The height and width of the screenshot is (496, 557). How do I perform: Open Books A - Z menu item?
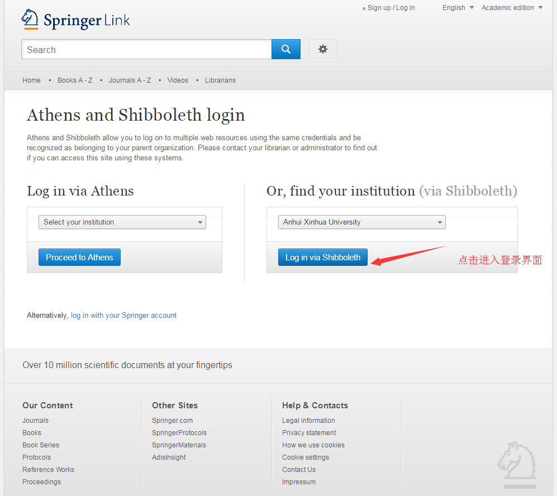point(75,80)
